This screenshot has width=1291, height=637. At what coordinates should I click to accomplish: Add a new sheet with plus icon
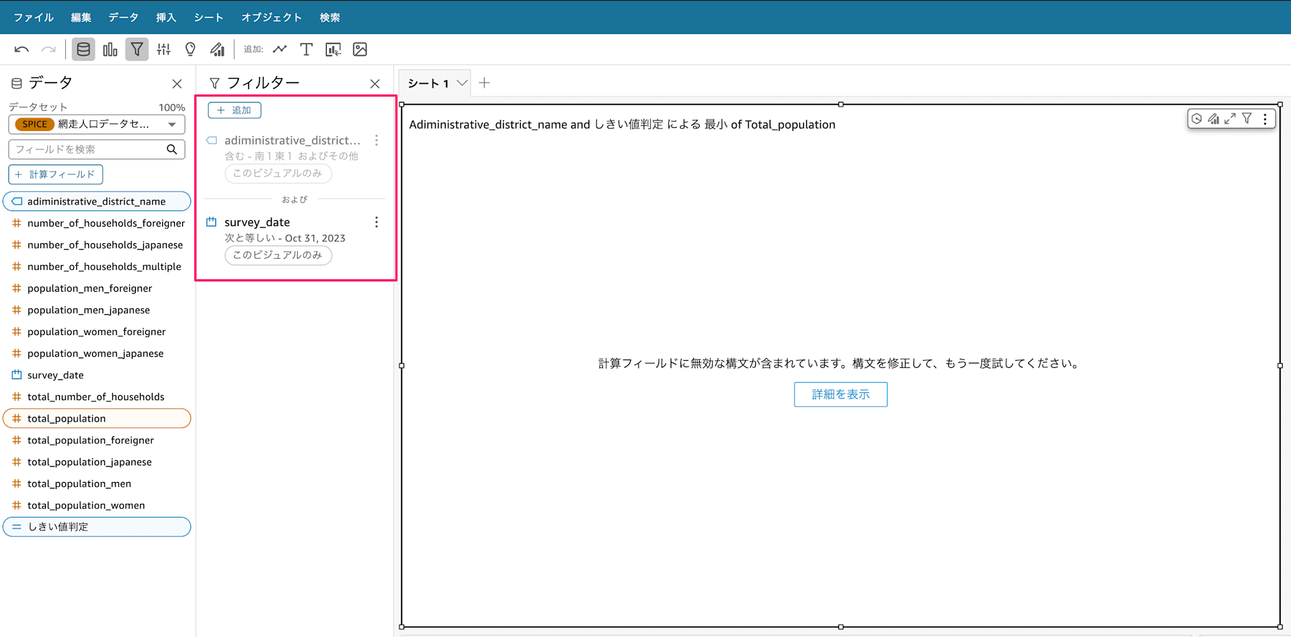tap(485, 83)
